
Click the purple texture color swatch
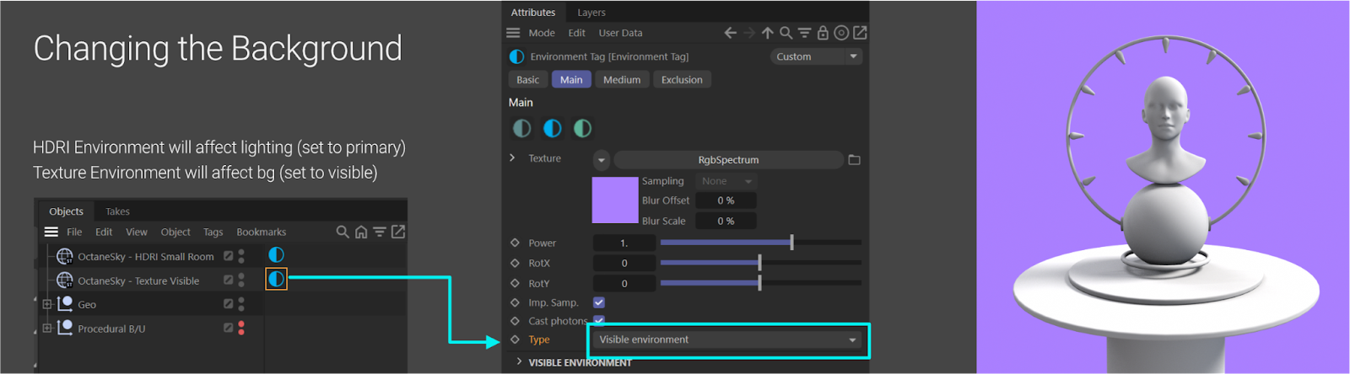click(x=615, y=200)
